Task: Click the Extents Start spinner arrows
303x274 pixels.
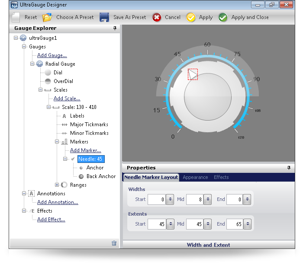Action: 171,224
